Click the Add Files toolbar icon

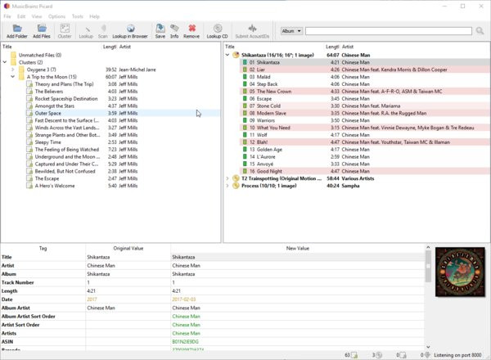pyautogui.click(x=42, y=28)
